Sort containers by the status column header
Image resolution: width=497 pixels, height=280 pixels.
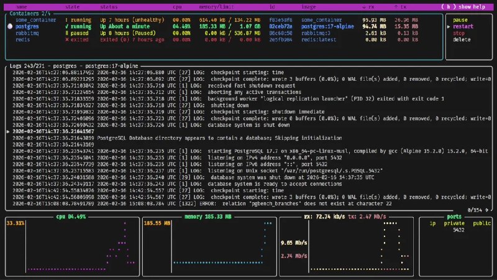point(109,7)
